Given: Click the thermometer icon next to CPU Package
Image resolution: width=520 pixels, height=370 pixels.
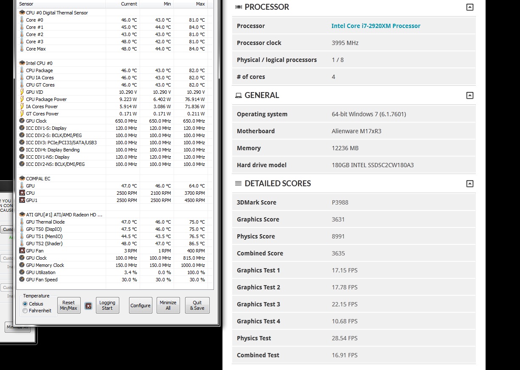Looking at the screenshot, I should [x=22, y=70].
